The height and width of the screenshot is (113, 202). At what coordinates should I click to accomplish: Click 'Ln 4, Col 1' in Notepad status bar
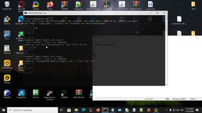tap(149, 99)
